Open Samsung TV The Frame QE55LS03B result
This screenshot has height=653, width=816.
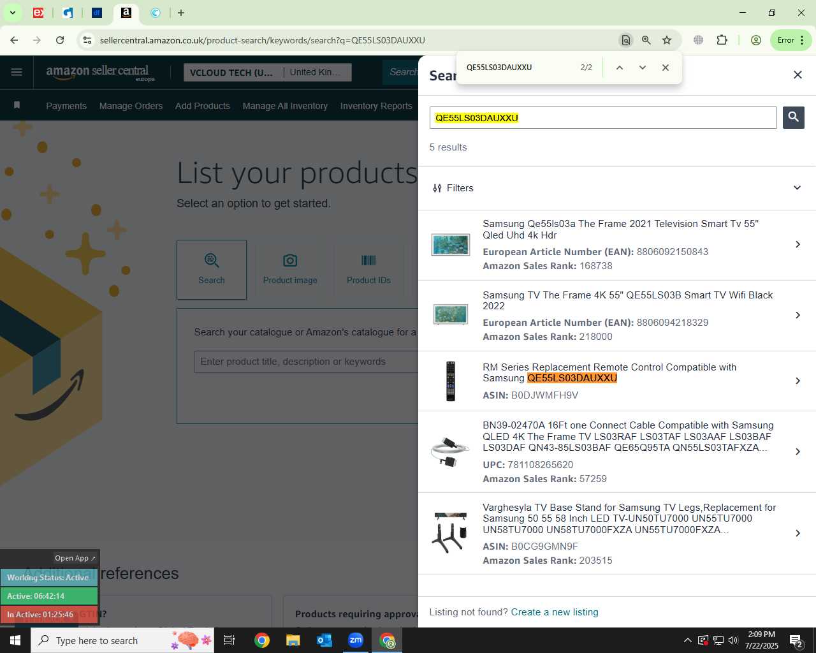[x=616, y=316]
